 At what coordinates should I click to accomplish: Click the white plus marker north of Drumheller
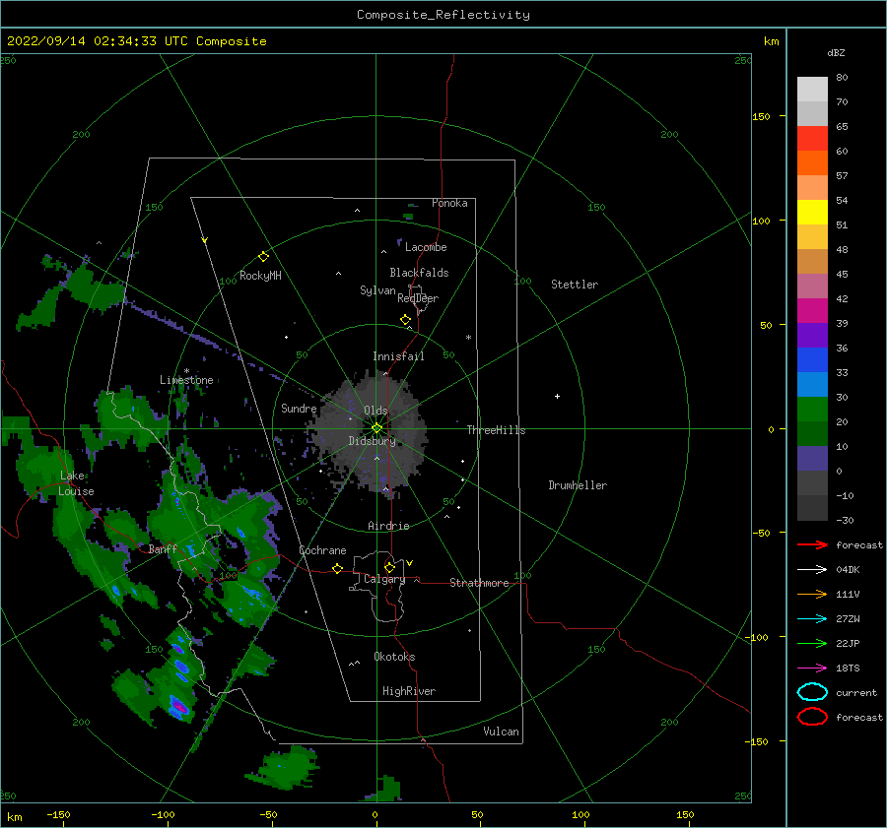point(557,396)
